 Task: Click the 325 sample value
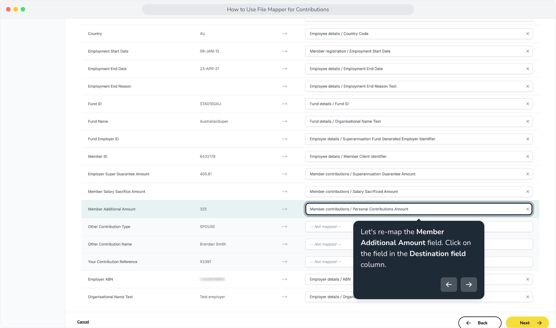(x=203, y=209)
